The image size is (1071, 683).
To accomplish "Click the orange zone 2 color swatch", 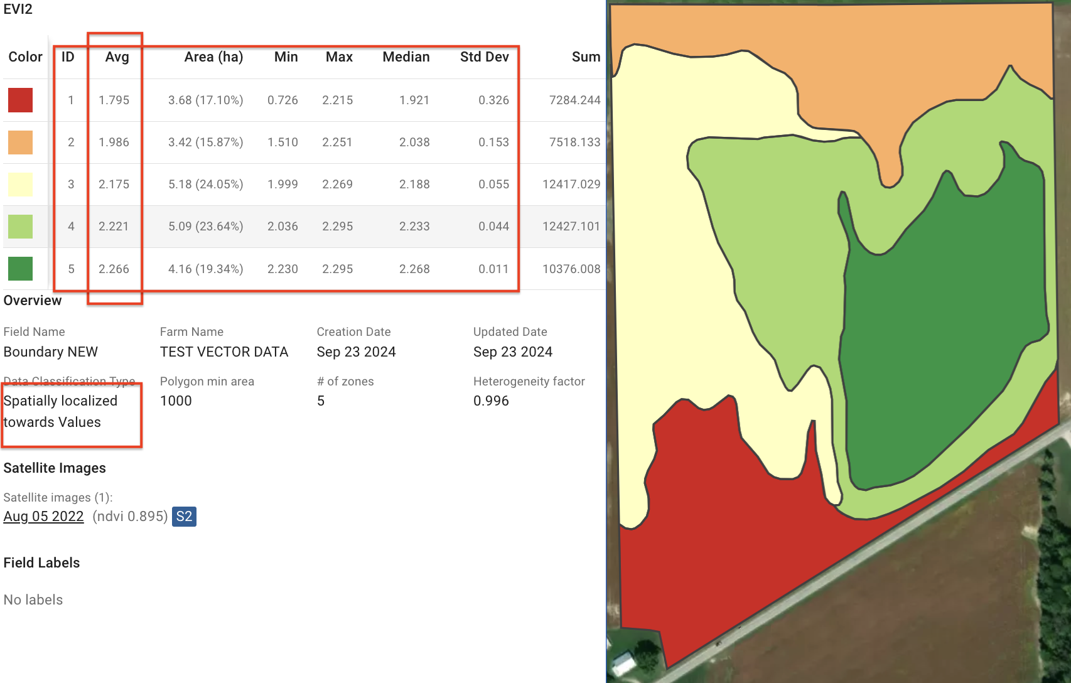I will point(20,143).
